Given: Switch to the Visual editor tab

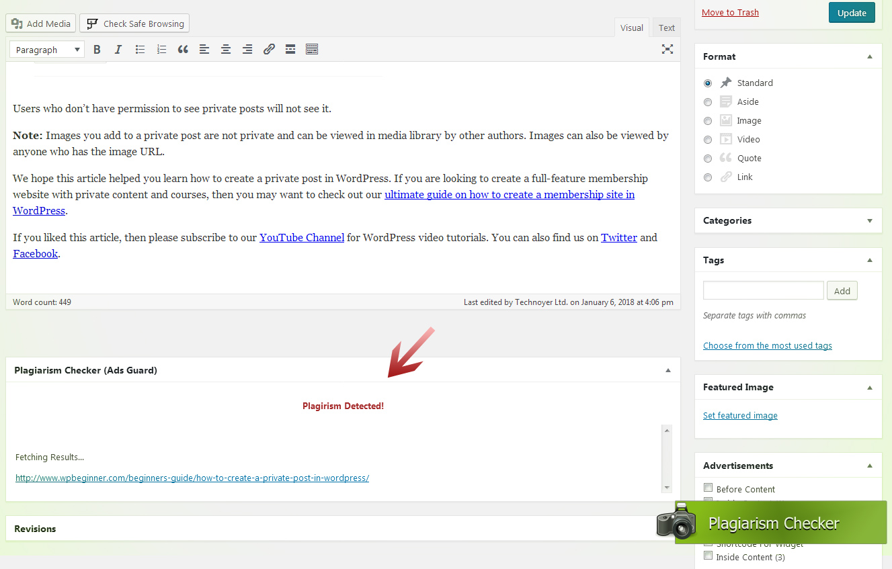Looking at the screenshot, I should (632, 28).
